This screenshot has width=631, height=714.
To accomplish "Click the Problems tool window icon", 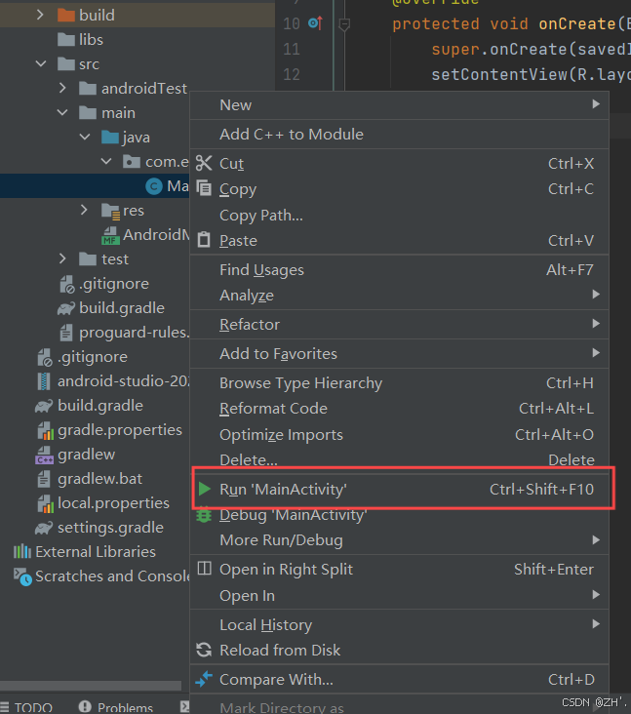I will [x=85, y=706].
